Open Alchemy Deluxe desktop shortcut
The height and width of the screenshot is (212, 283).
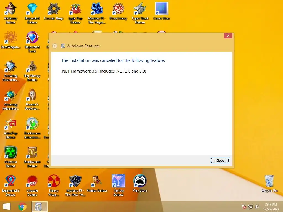tap(11, 13)
